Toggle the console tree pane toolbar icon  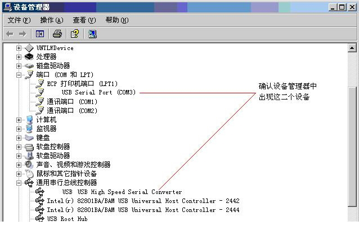click(40, 34)
